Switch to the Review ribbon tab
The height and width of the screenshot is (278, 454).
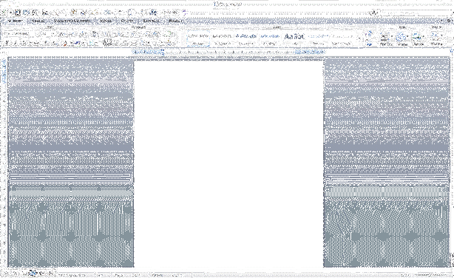tap(175, 21)
